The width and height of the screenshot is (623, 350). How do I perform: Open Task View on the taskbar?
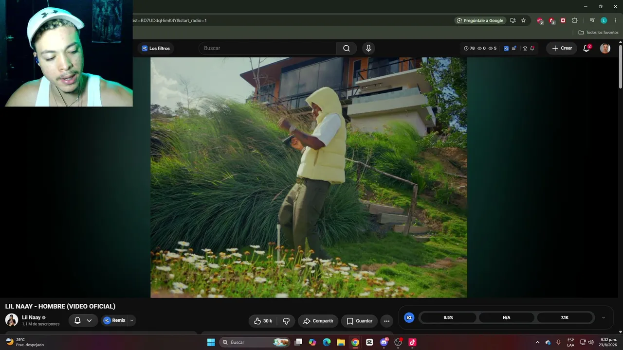[298, 342]
